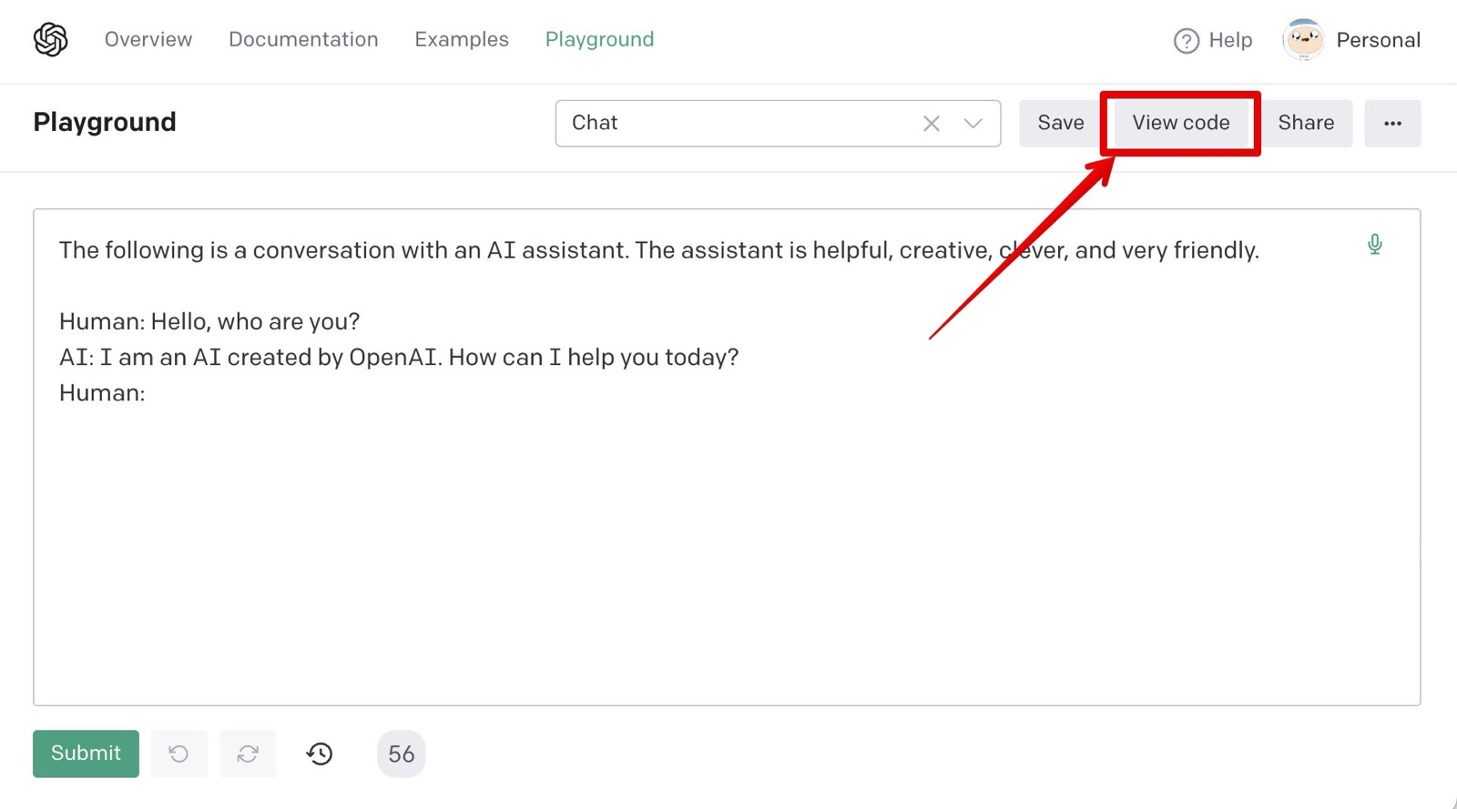Click the OpenAI logo icon
The image size is (1457, 809).
(x=51, y=40)
